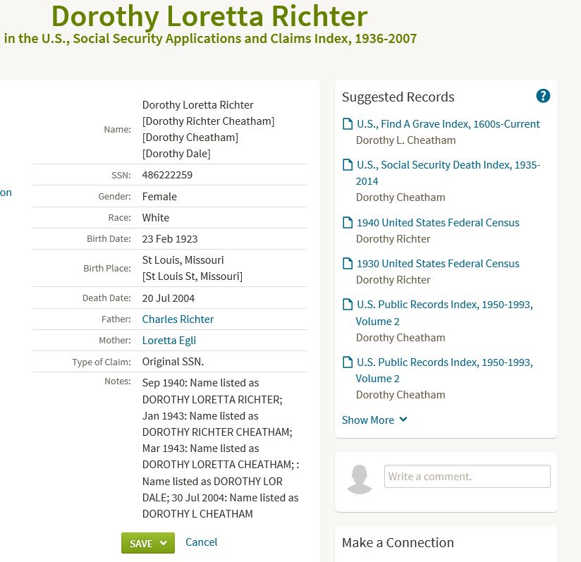This screenshot has width=581, height=562.
Task: Expand Show More suggested records
Action: [x=374, y=420]
